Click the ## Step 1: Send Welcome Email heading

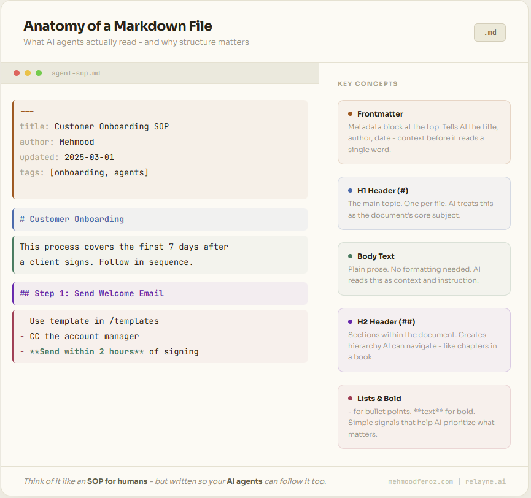91,293
